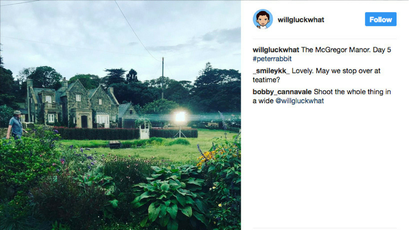Click the McGregor Manor photo

click(x=120, y=115)
